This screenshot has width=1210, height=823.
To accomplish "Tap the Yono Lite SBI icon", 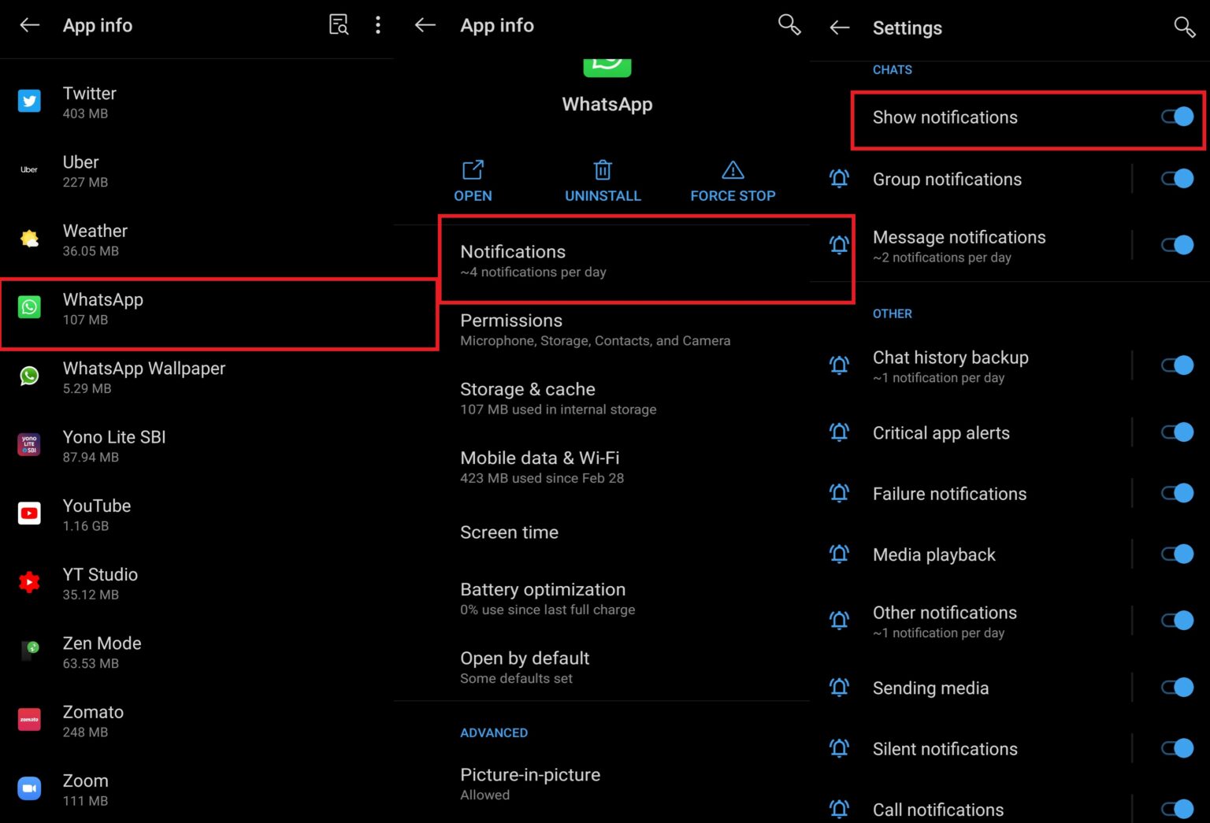I will click(29, 445).
